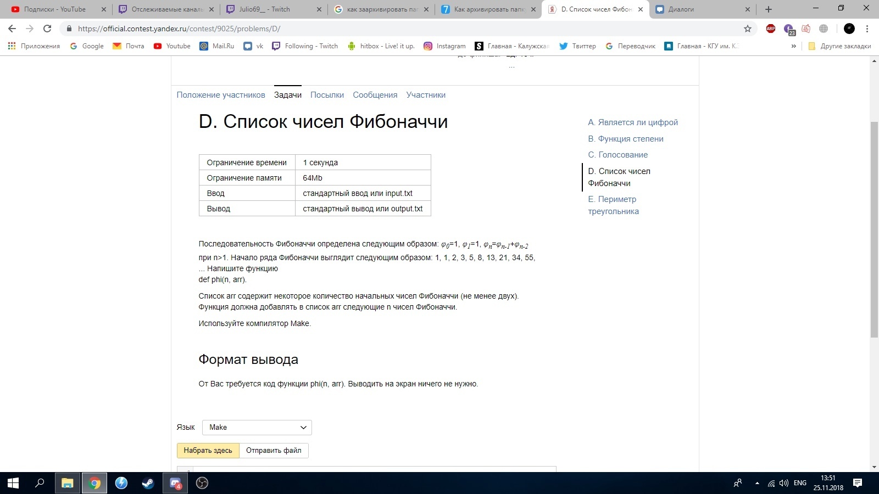Select problem D. Список чисел Фибоначчи
Screen dimensions: 879x494
click(619, 177)
